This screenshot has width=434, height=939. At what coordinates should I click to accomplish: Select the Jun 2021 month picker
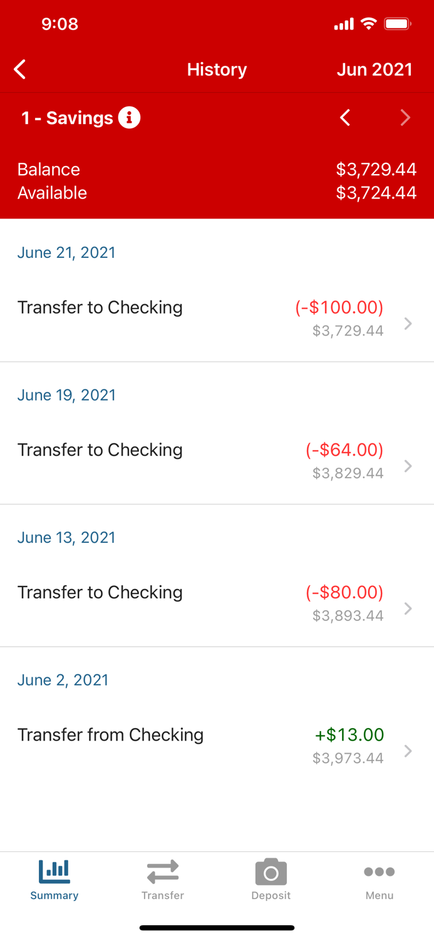coord(375,69)
